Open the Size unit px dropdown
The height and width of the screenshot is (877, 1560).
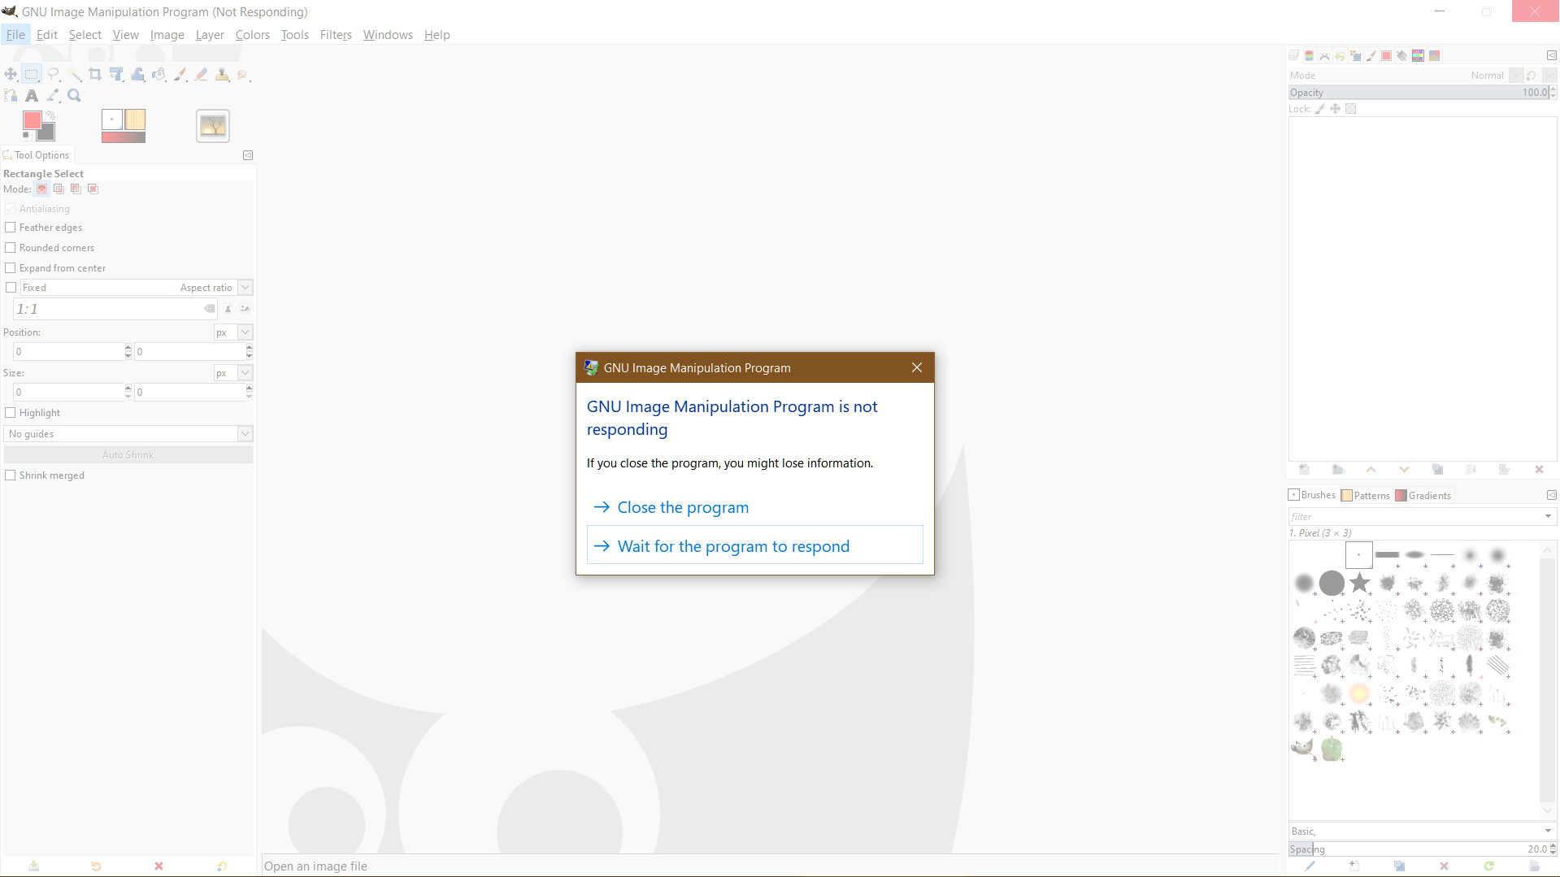[x=233, y=373]
